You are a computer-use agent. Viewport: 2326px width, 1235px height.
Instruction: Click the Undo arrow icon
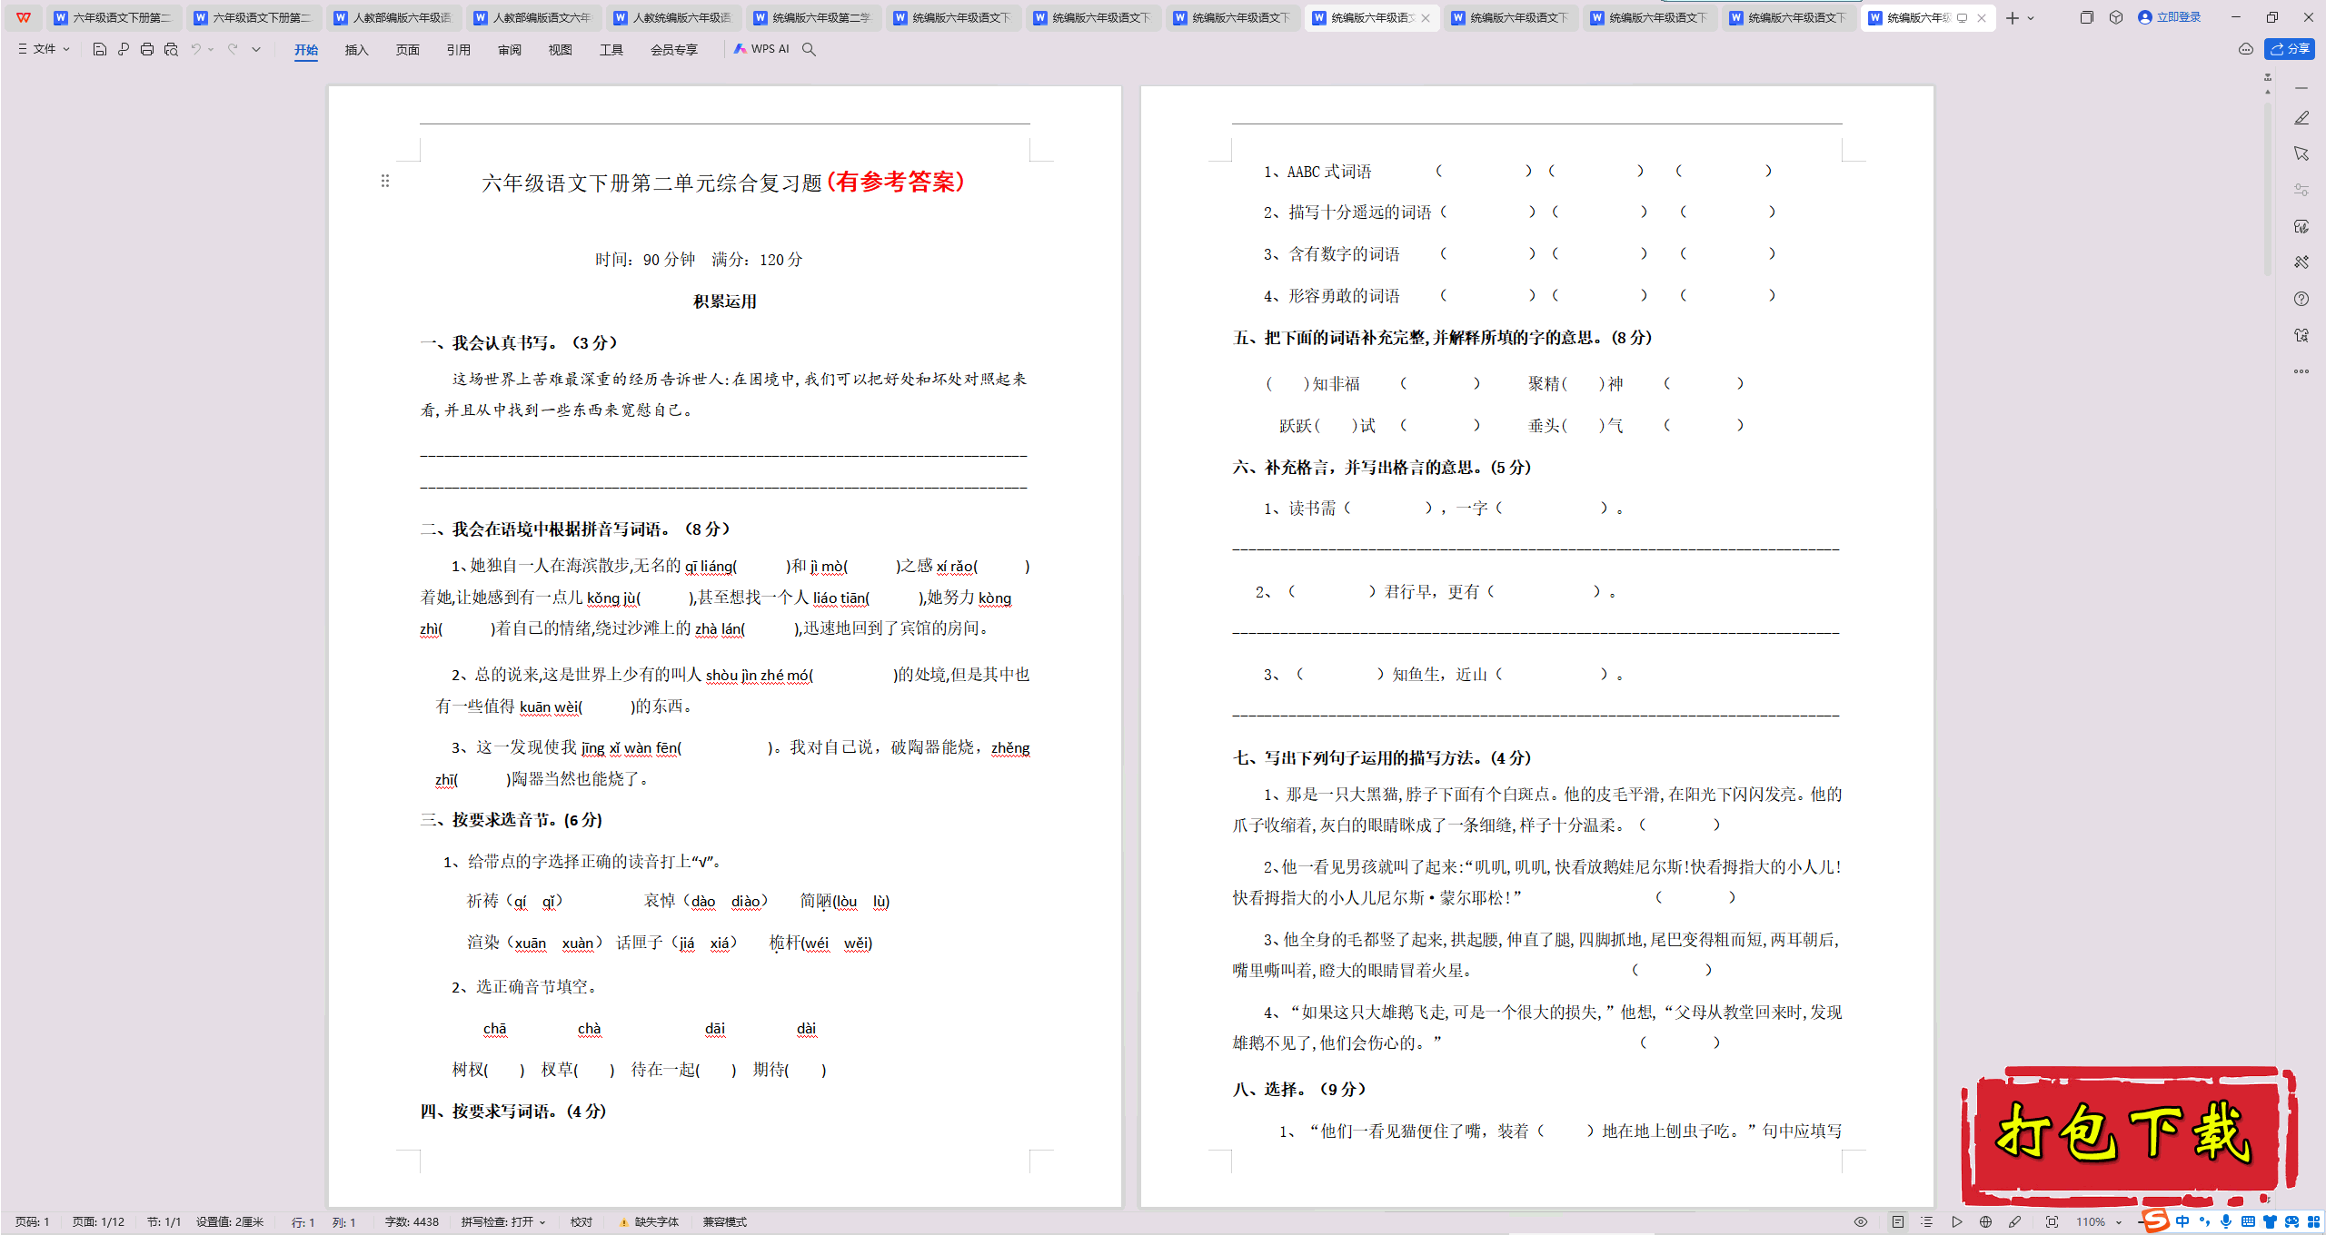pos(195,49)
